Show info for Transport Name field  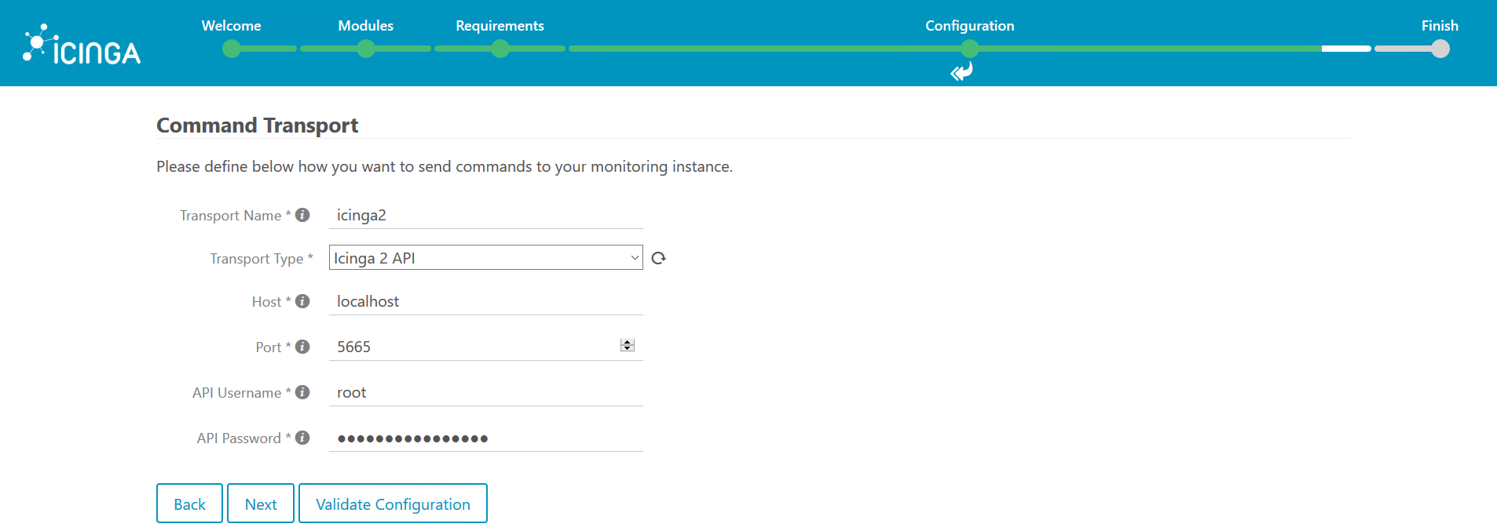point(302,215)
